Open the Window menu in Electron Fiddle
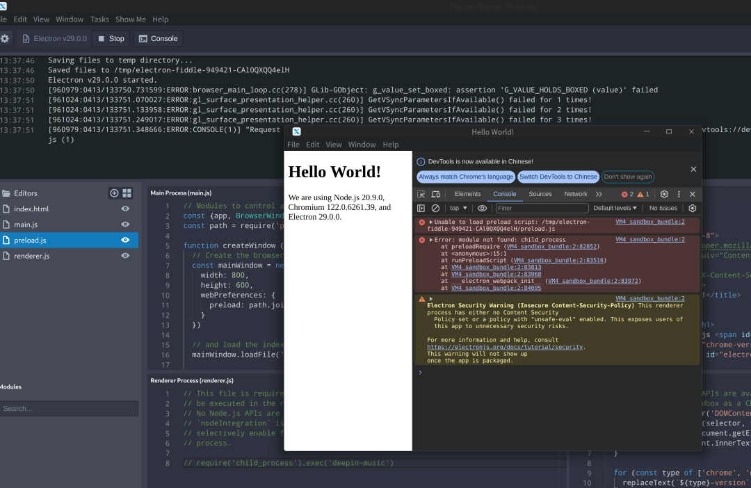Viewport: 751px width, 488px height. tap(70, 19)
